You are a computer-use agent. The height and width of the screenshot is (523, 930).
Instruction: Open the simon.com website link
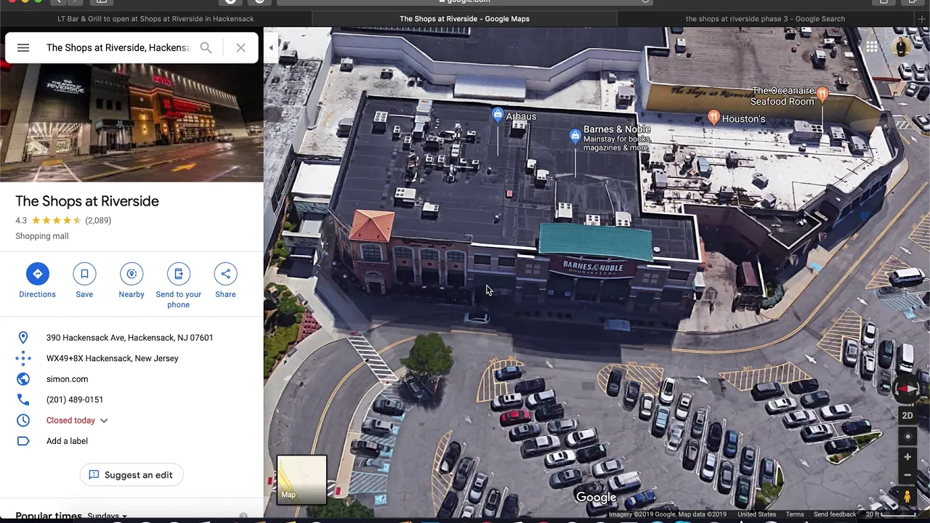coord(67,379)
